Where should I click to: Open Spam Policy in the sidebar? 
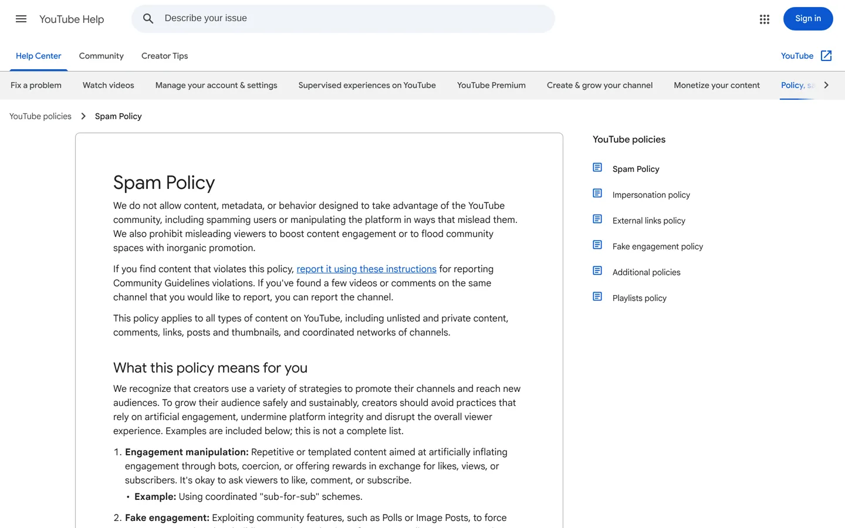coord(636,169)
